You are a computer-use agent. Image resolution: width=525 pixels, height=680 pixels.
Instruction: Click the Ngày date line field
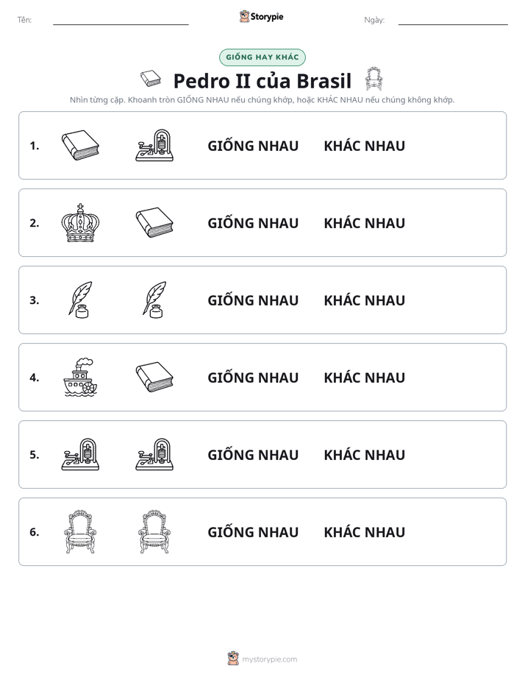click(x=453, y=20)
